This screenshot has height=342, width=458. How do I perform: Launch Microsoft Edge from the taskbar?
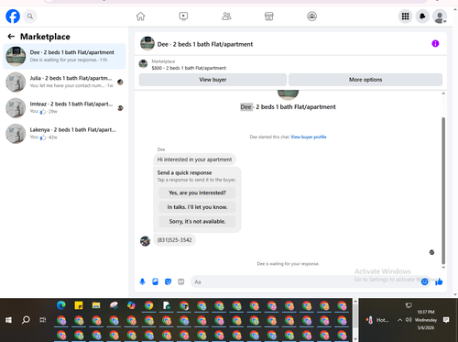(61, 305)
